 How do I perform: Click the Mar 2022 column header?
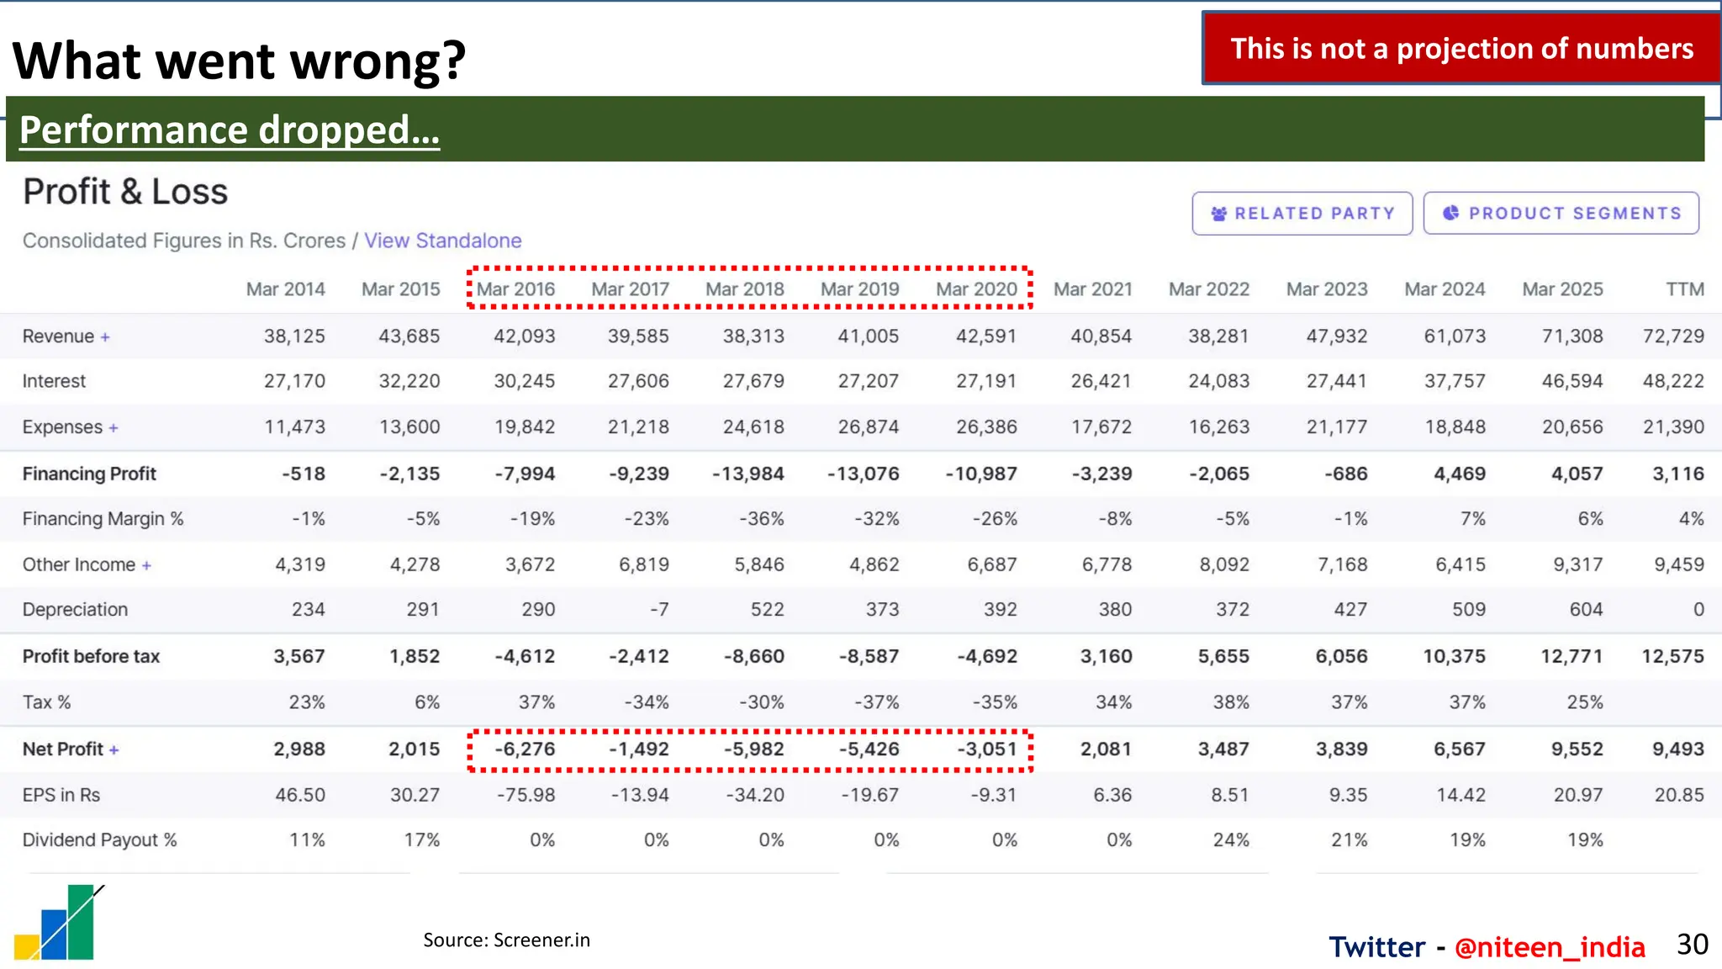pos(1209,289)
